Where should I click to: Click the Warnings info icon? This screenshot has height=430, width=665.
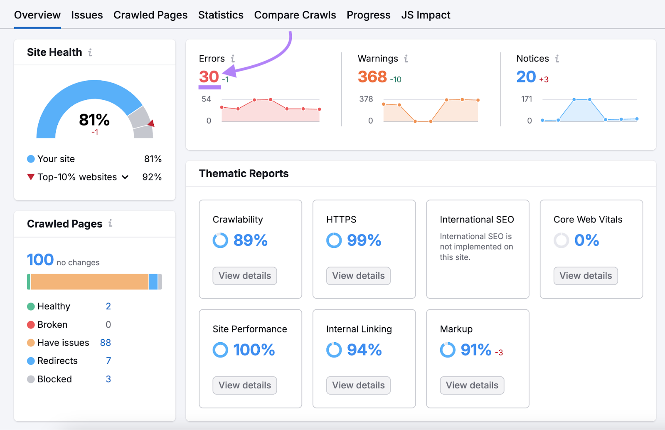coord(406,59)
